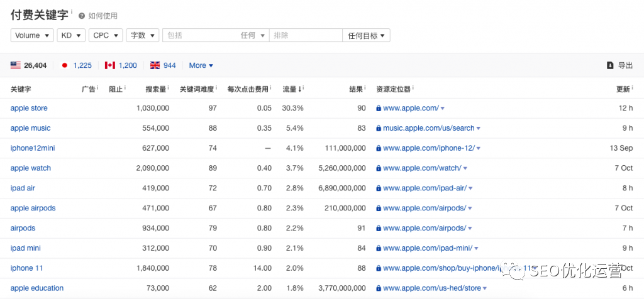
Task: Click the 包括 include keyword input
Action: [x=201, y=35]
